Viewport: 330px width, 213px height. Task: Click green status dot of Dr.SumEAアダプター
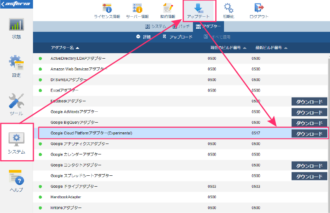[40, 80]
